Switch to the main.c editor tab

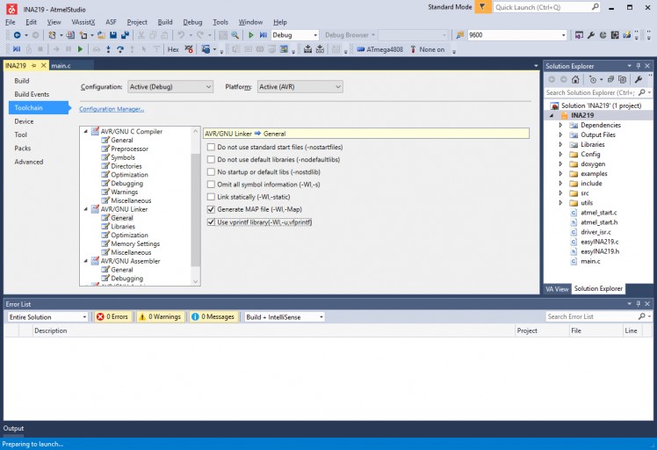click(x=61, y=66)
